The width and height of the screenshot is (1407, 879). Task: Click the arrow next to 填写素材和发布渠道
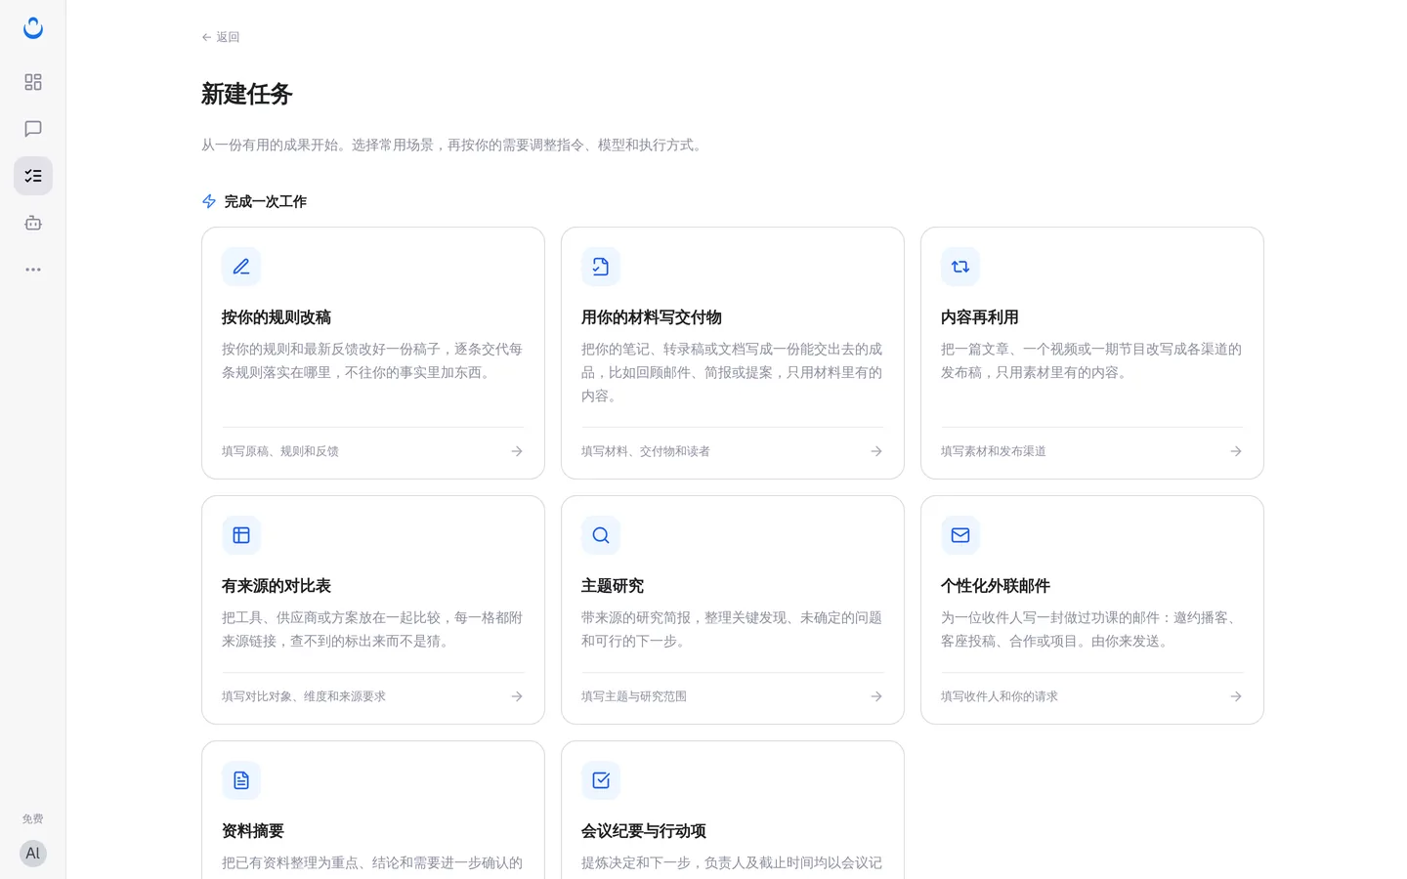[x=1236, y=451]
